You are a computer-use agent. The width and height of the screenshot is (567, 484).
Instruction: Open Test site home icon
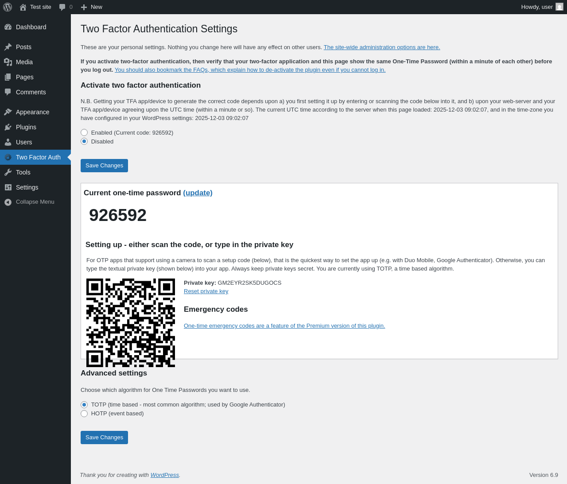[23, 7]
